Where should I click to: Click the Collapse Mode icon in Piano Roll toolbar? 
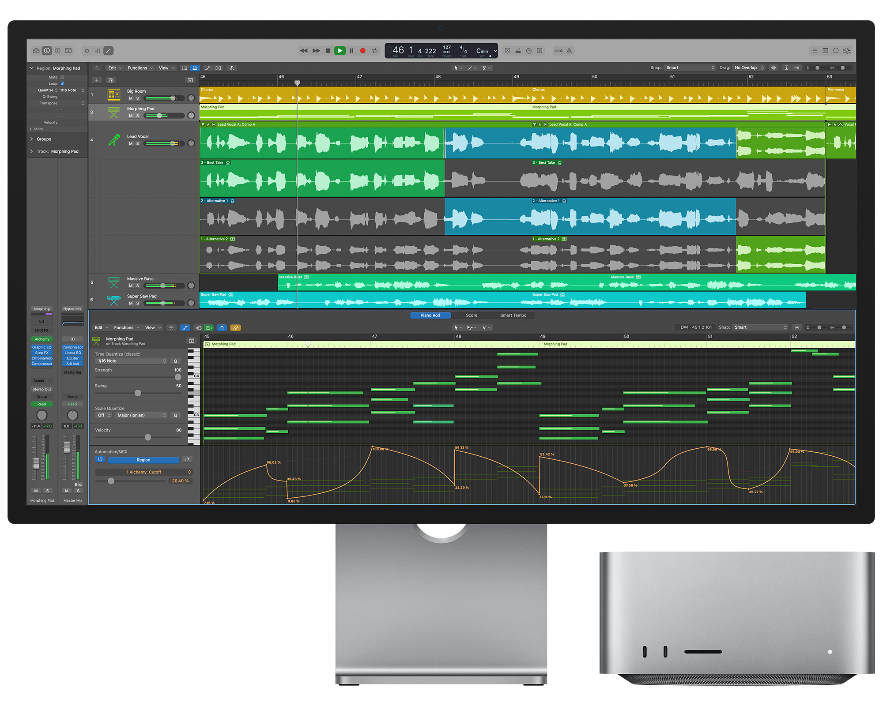[x=171, y=328]
